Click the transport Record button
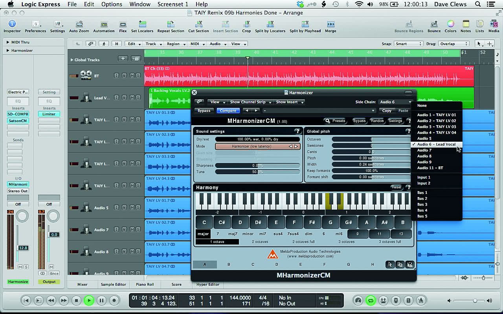 pyautogui.click(x=114, y=301)
